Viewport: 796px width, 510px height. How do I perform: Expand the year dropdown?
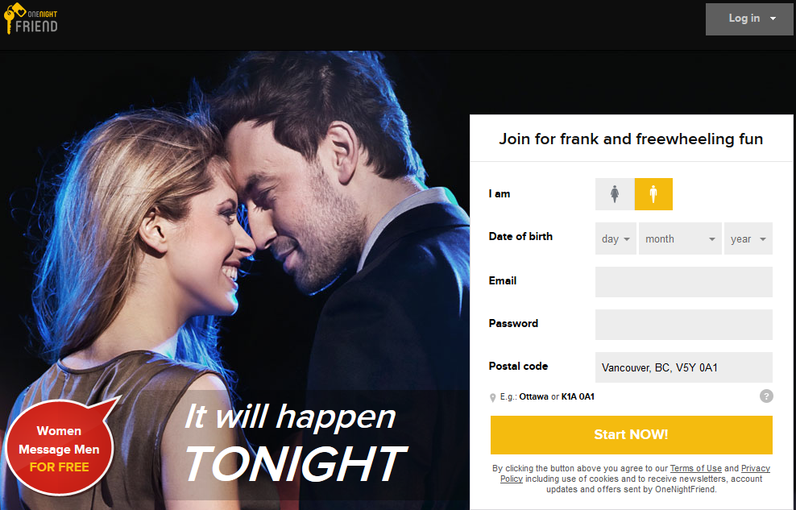click(x=748, y=238)
